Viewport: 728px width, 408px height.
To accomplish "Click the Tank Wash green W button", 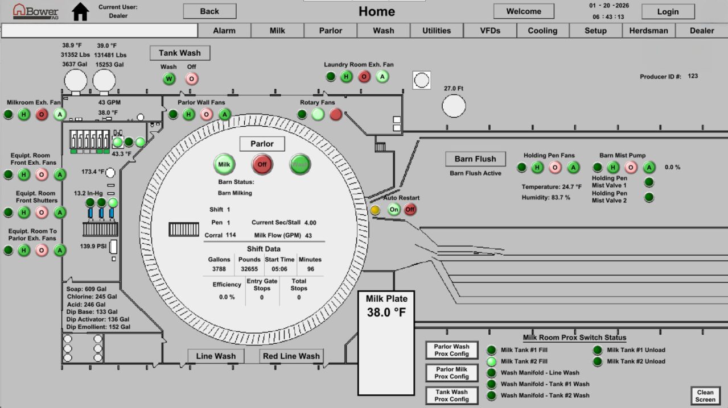I will pyautogui.click(x=169, y=79).
